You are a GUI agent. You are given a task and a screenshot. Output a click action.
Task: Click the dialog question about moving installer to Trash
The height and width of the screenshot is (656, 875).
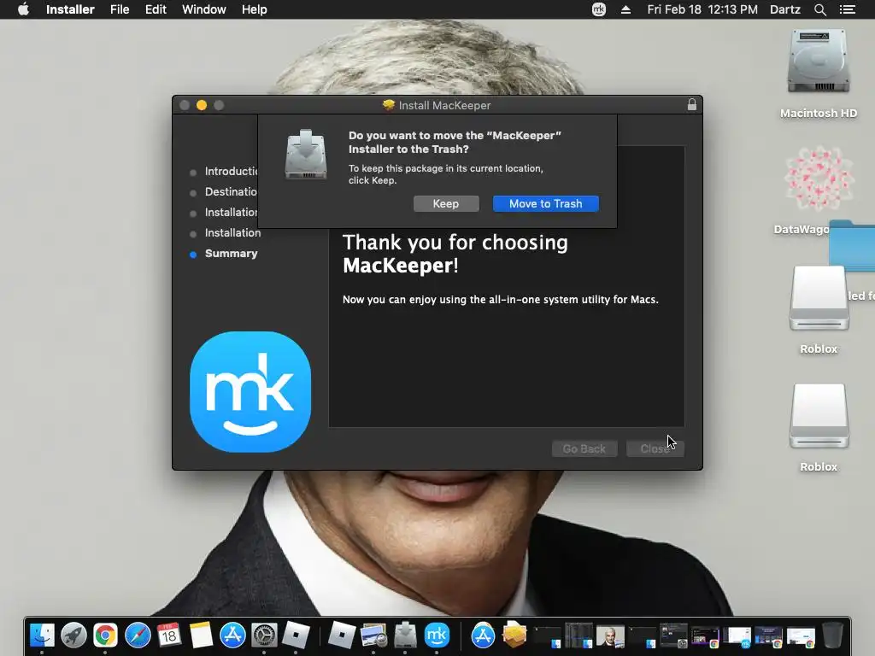tap(455, 143)
